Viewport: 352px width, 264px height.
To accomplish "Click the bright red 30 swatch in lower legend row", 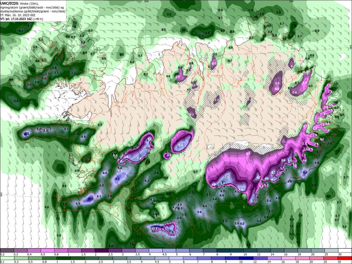I will (345, 258).
